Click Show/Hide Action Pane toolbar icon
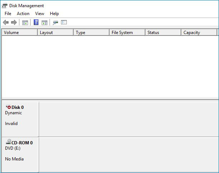The image size is (219, 173). click(45, 23)
